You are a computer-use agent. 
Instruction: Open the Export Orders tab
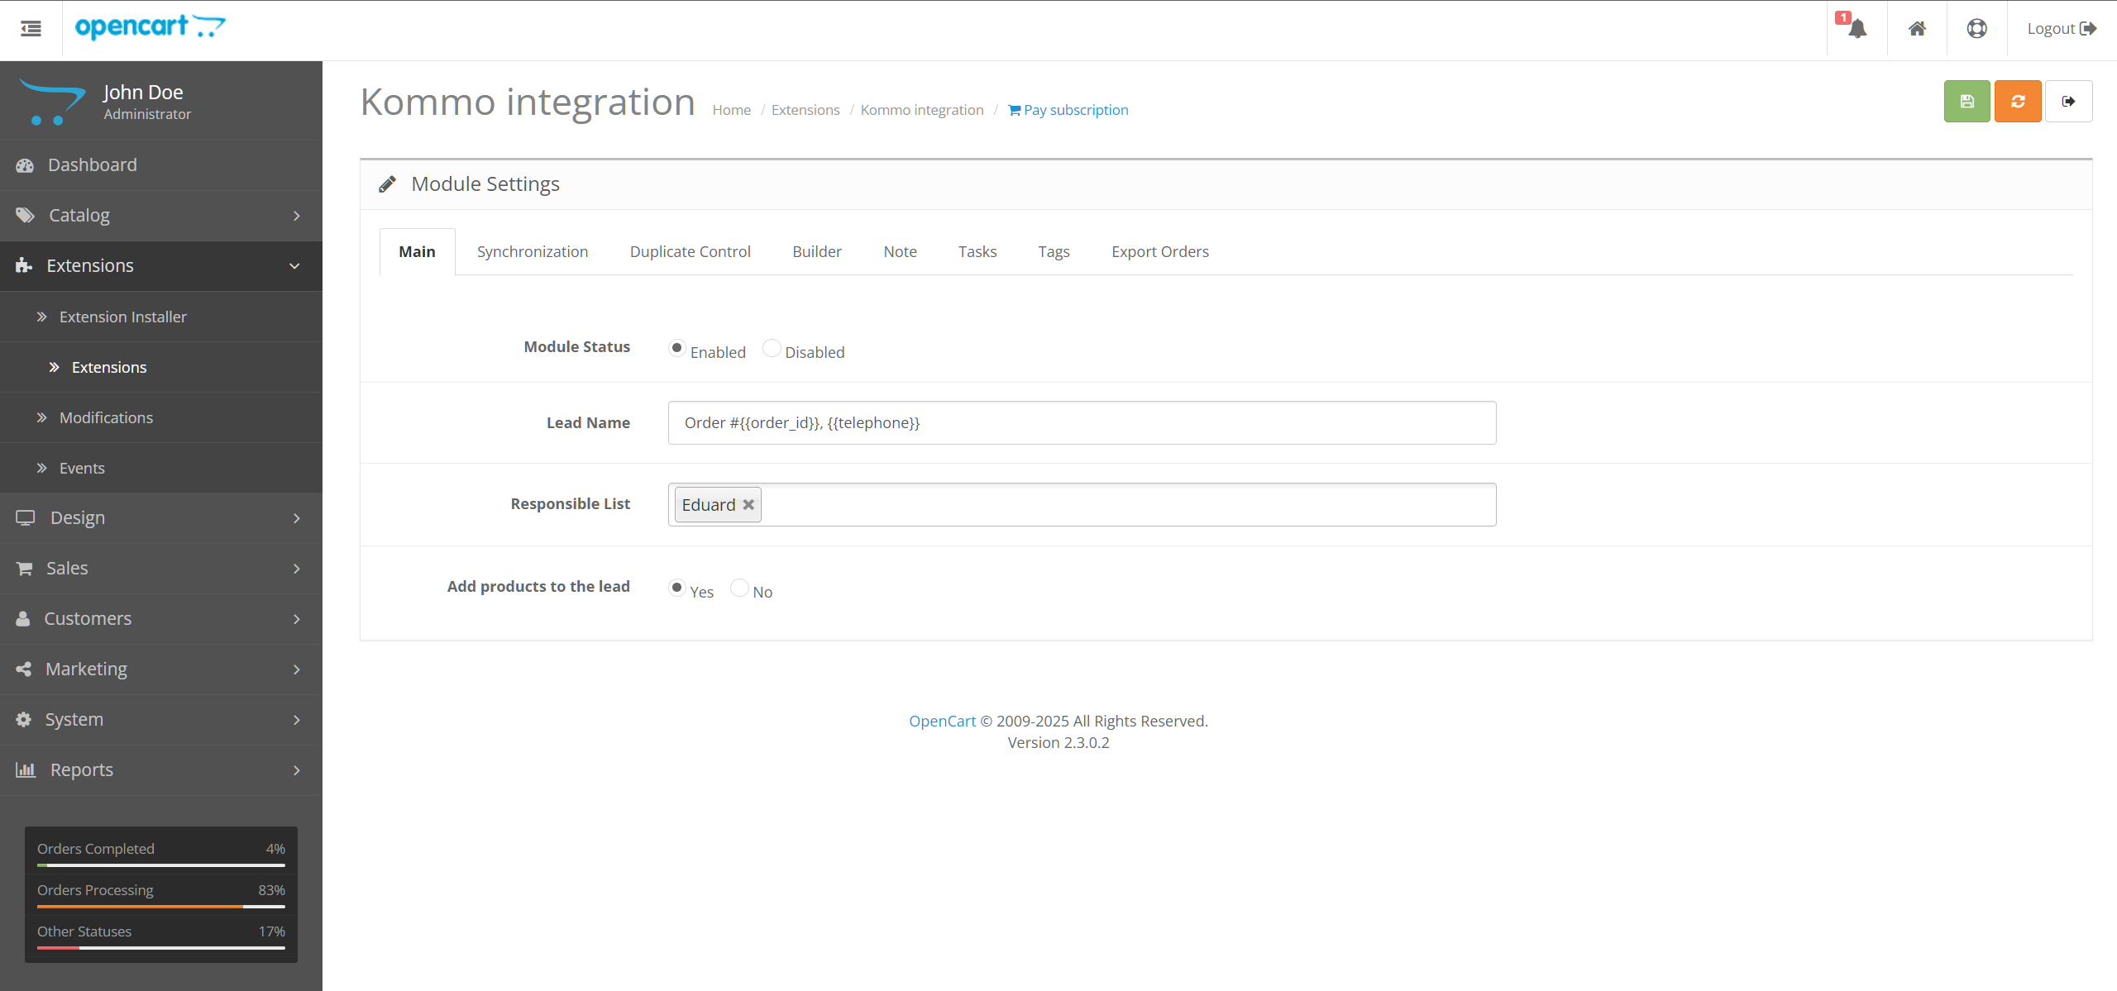coord(1159,251)
